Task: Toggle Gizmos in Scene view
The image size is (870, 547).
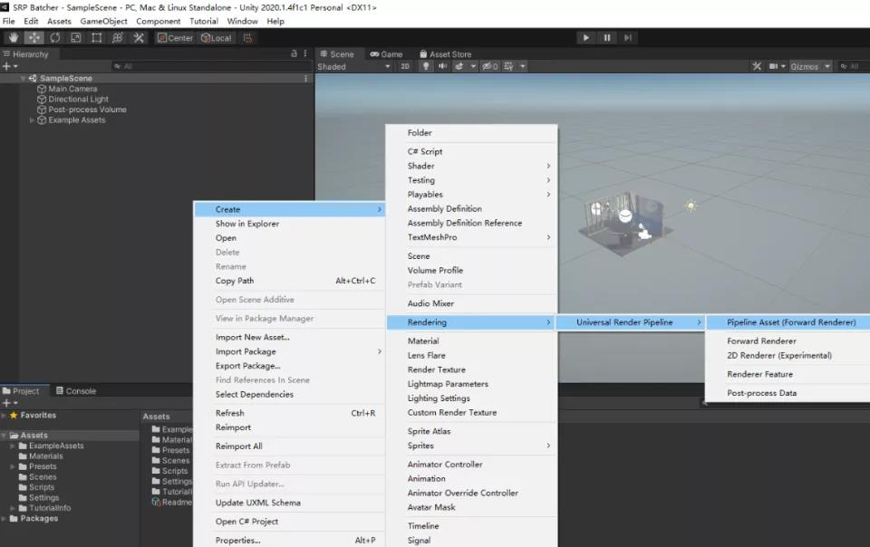Action: (x=804, y=66)
